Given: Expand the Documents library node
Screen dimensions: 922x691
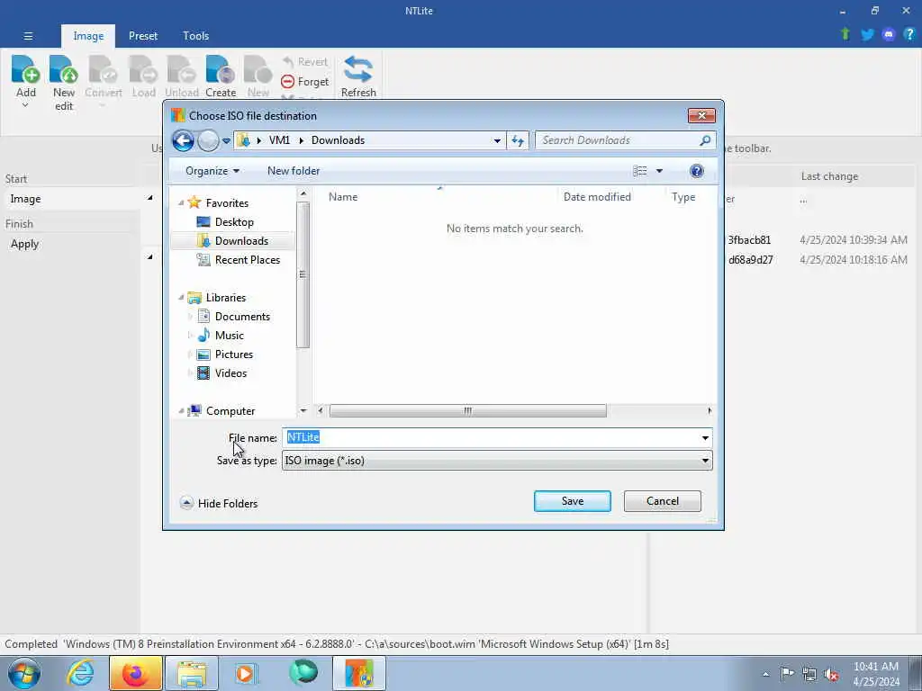Looking at the screenshot, I should coord(190,317).
